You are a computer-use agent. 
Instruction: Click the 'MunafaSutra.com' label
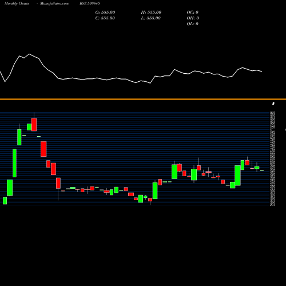pyautogui.click(x=54, y=3)
